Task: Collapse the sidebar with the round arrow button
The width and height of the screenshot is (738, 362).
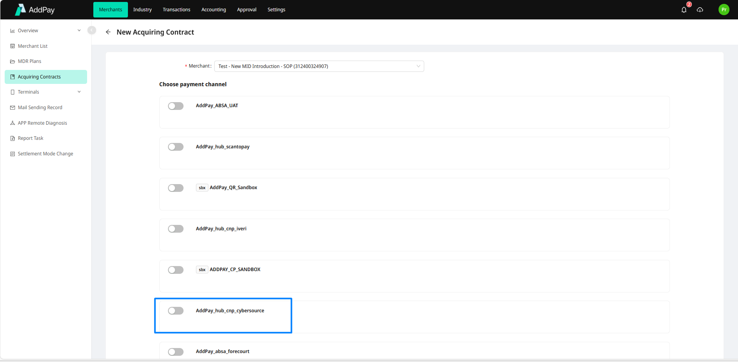Action: (x=92, y=30)
